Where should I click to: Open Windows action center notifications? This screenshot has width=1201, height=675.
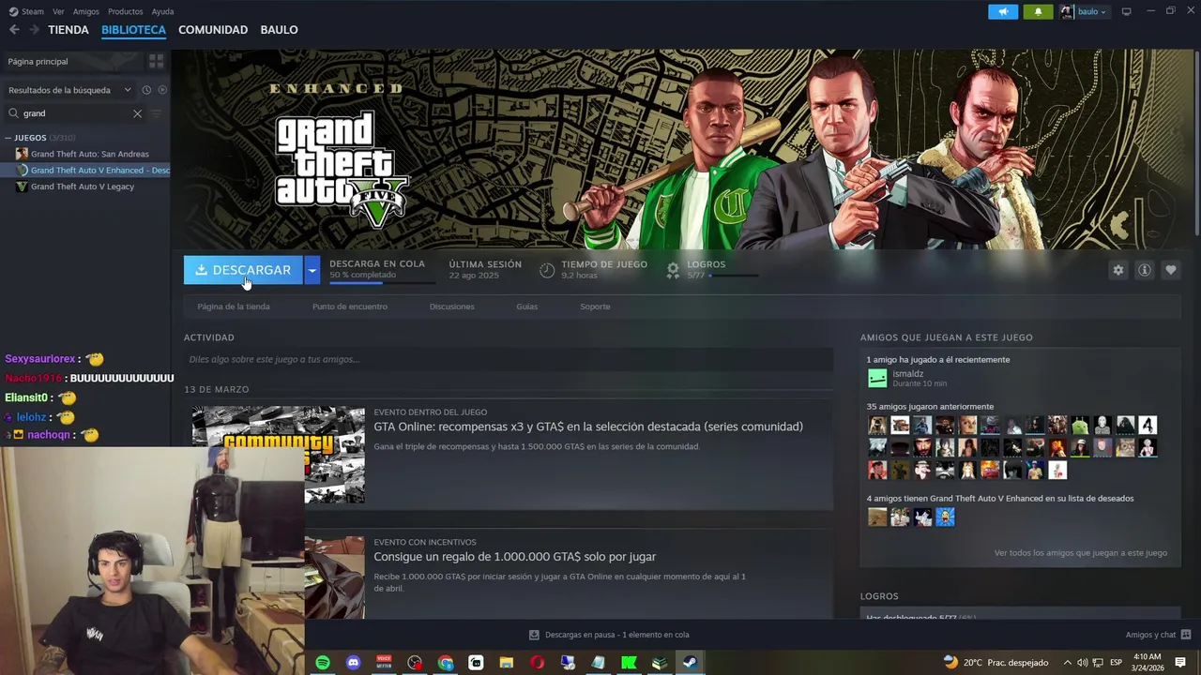[x=1181, y=663]
